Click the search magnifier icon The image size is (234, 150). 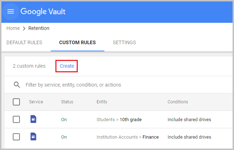16,85
